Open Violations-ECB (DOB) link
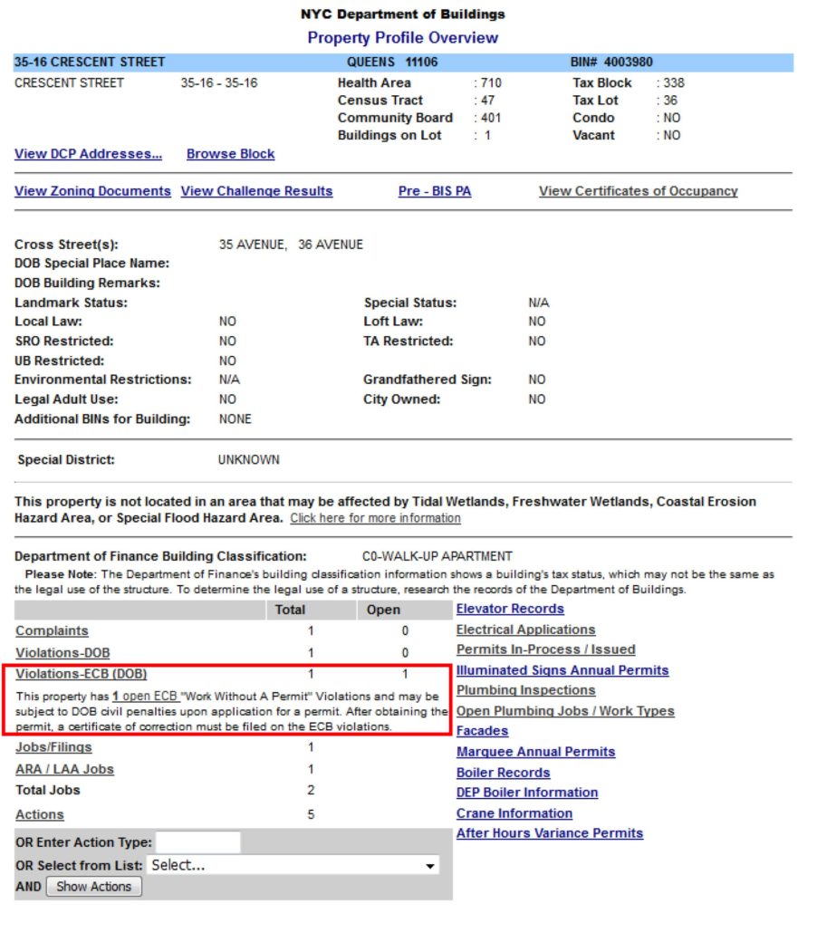The height and width of the screenshot is (933, 817). pyautogui.click(x=81, y=674)
